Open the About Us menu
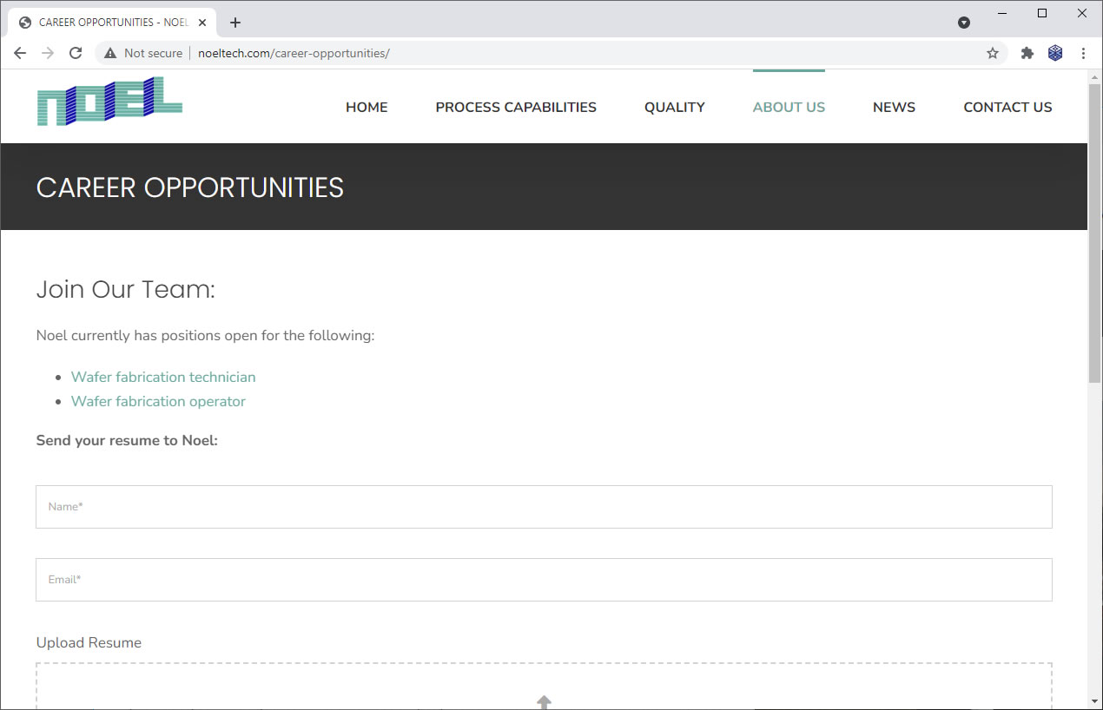This screenshot has width=1103, height=710. (x=789, y=108)
